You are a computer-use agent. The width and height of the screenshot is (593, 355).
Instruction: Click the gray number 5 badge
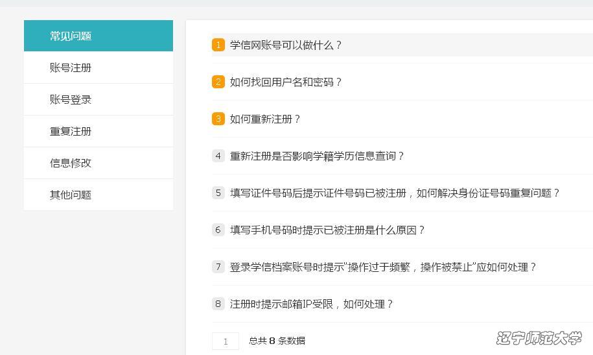218,193
